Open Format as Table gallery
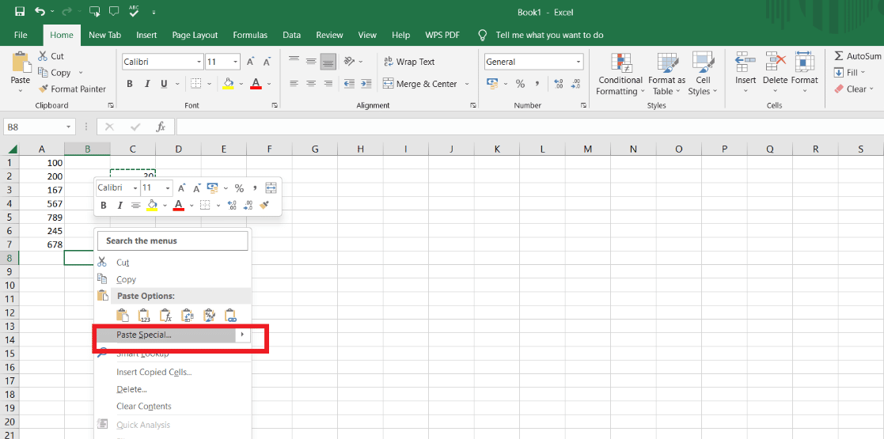This screenshot has height=439, width=884. [x=666, y=74]
